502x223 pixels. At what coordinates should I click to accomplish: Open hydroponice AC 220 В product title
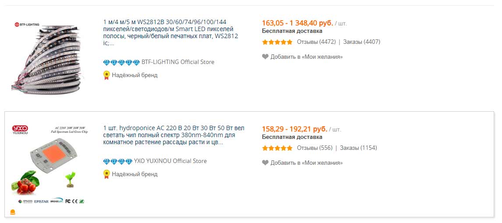(x=174, y=135)
